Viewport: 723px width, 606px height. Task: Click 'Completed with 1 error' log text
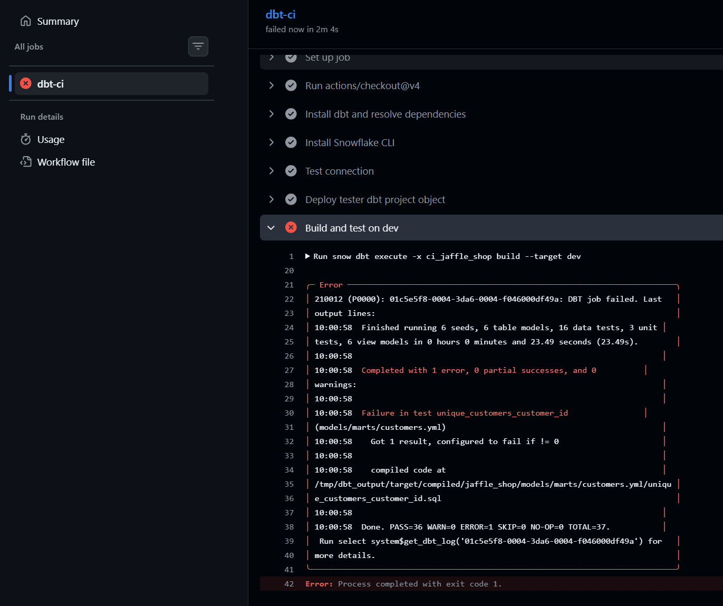[479, 370]
